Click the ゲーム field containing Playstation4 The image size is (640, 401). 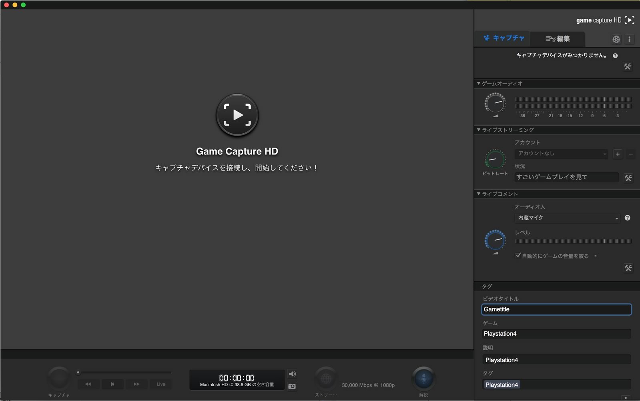(x=556, y=334)
